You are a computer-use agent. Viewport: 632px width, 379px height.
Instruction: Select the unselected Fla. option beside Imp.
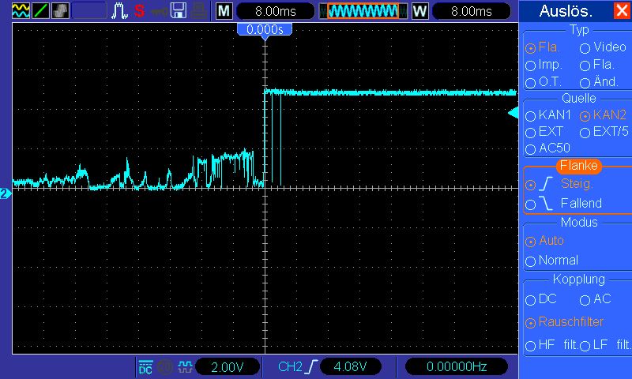pos(597,65)
